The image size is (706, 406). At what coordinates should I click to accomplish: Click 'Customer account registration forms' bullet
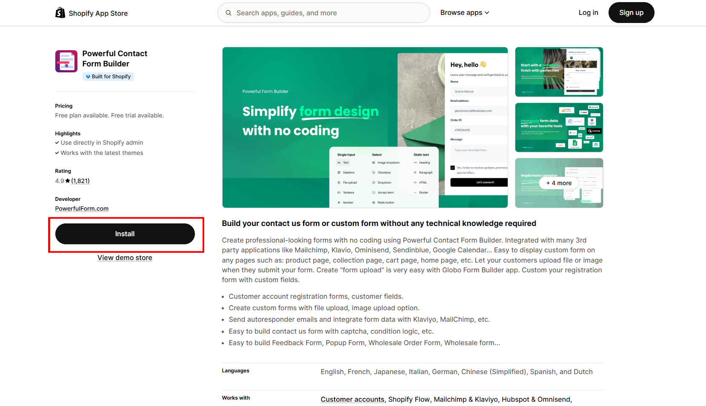[316, 297]
